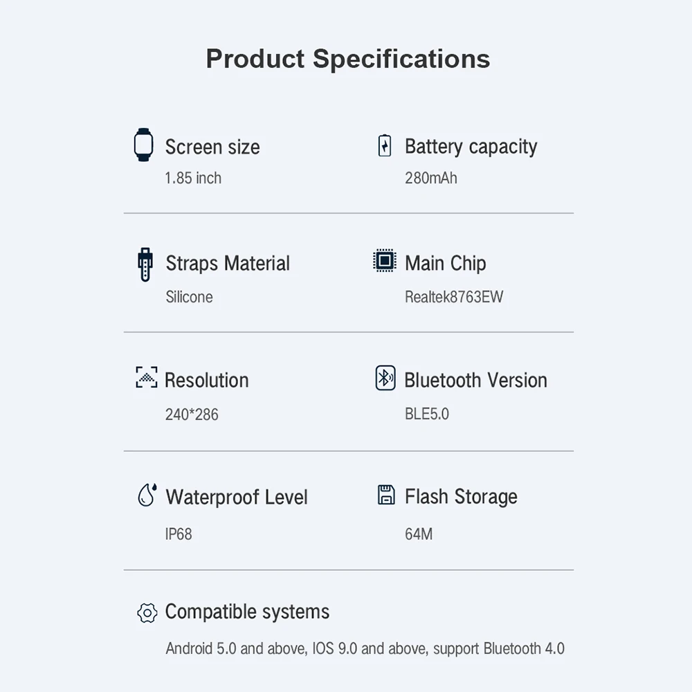Click the Battery capacity icon
692x692 pixels.
[385, 146]
